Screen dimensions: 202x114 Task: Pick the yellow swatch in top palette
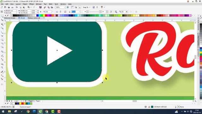[44, 16]
